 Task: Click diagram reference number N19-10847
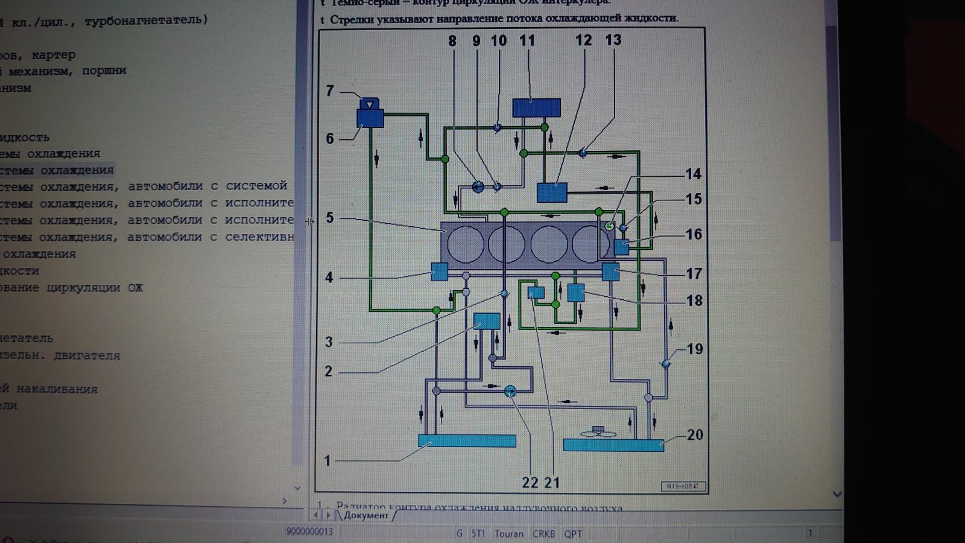pos(682,486)
